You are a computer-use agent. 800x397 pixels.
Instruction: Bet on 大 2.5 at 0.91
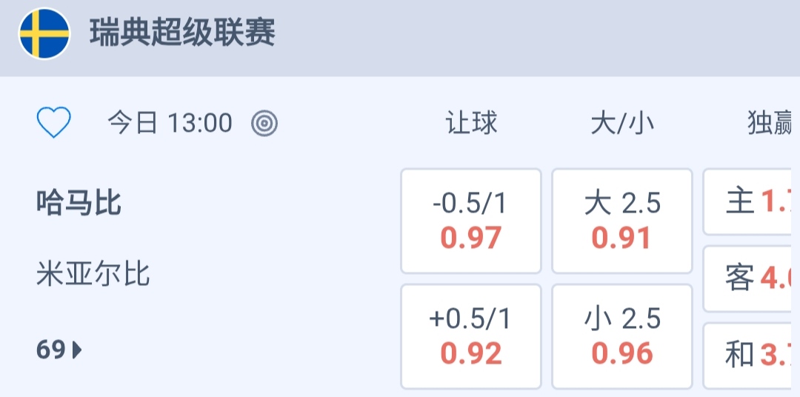(x=622, y=221)
